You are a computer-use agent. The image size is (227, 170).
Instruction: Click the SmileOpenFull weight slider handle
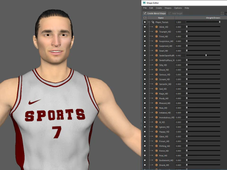point(206,55)
